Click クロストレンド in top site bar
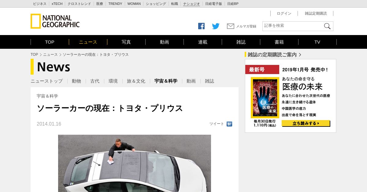367x192 pixels. click(79, 4)
